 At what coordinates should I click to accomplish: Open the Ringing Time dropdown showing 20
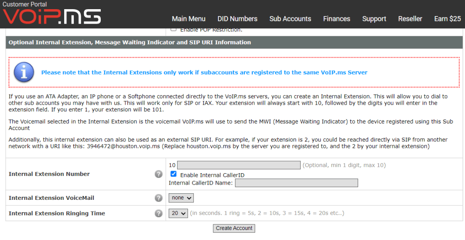point(178,213)
